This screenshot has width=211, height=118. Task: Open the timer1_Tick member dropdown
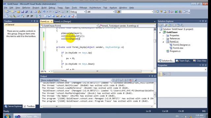pyautogui.click(x=155, y=26)
